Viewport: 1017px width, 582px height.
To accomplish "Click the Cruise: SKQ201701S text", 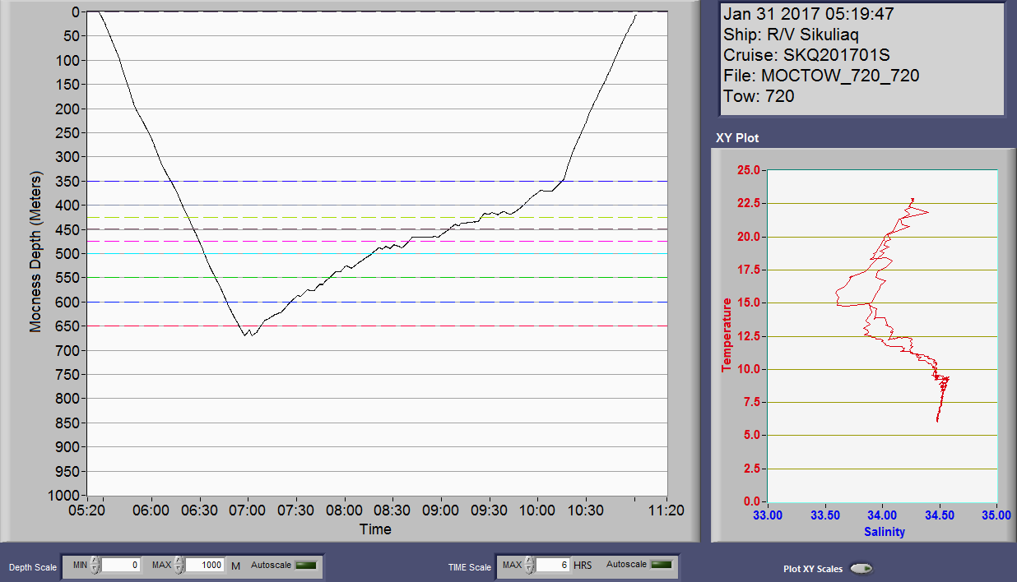I will pos(806,55).
